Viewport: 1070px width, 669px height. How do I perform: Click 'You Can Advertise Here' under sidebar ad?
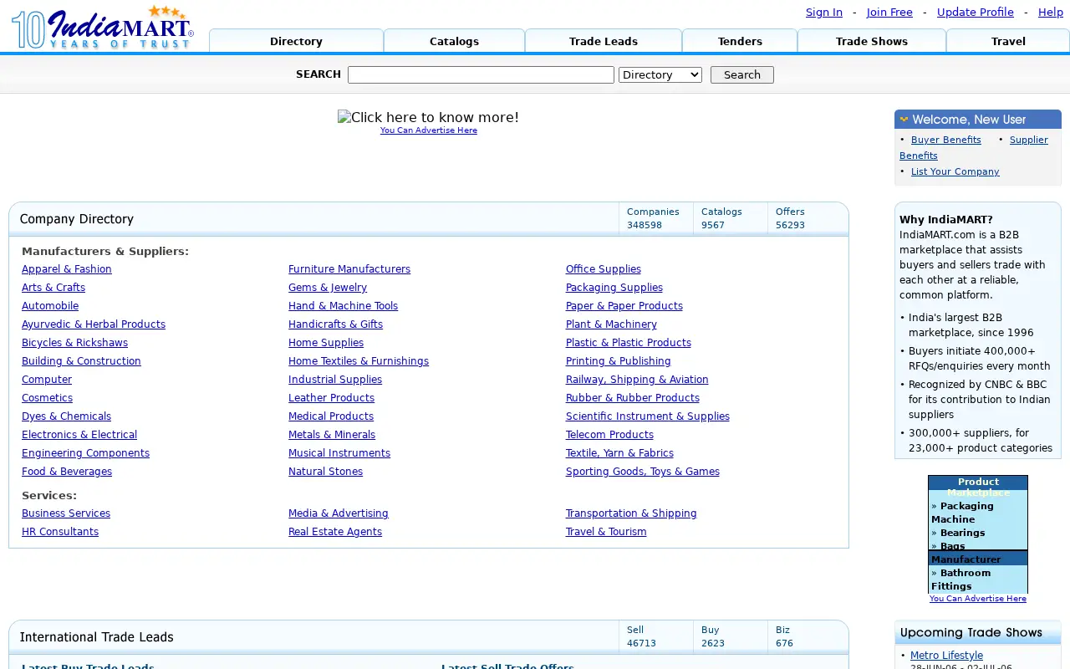click(978, 599)
